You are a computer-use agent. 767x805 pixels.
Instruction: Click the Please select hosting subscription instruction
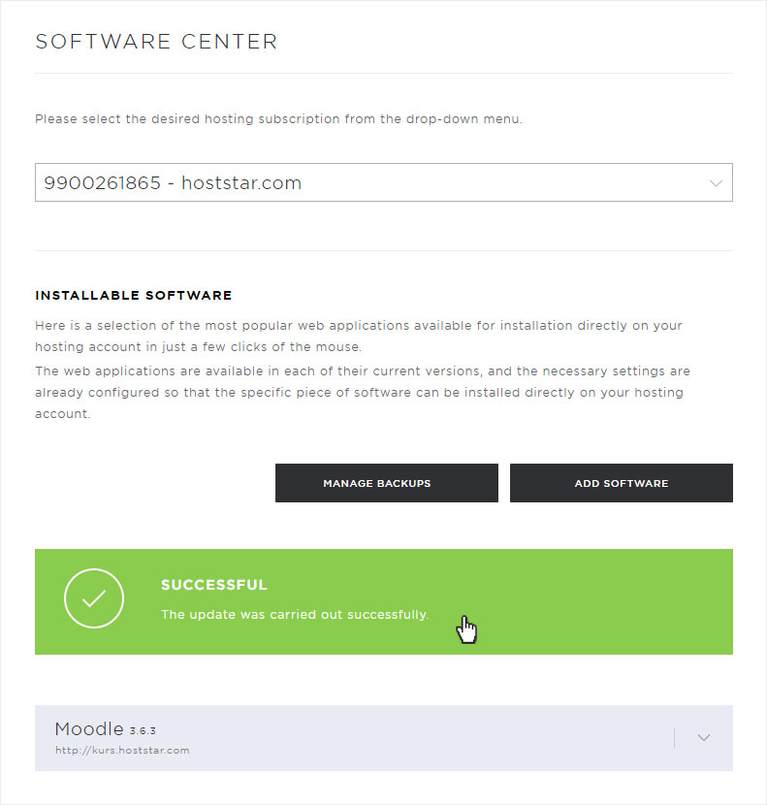tap(278, 119)
